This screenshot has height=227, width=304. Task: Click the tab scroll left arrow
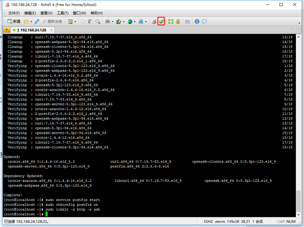pos(292,29)
